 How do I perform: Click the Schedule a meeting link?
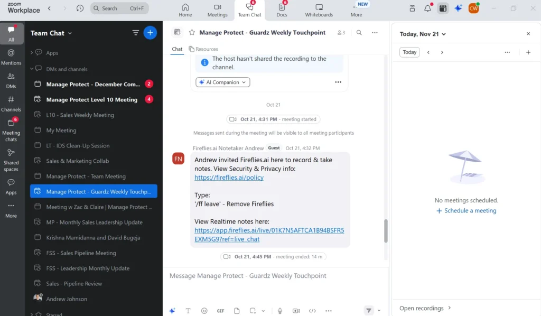(x=466, y=210)
